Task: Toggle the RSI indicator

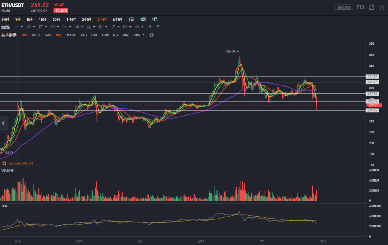Action: click(x=116, y=35)
